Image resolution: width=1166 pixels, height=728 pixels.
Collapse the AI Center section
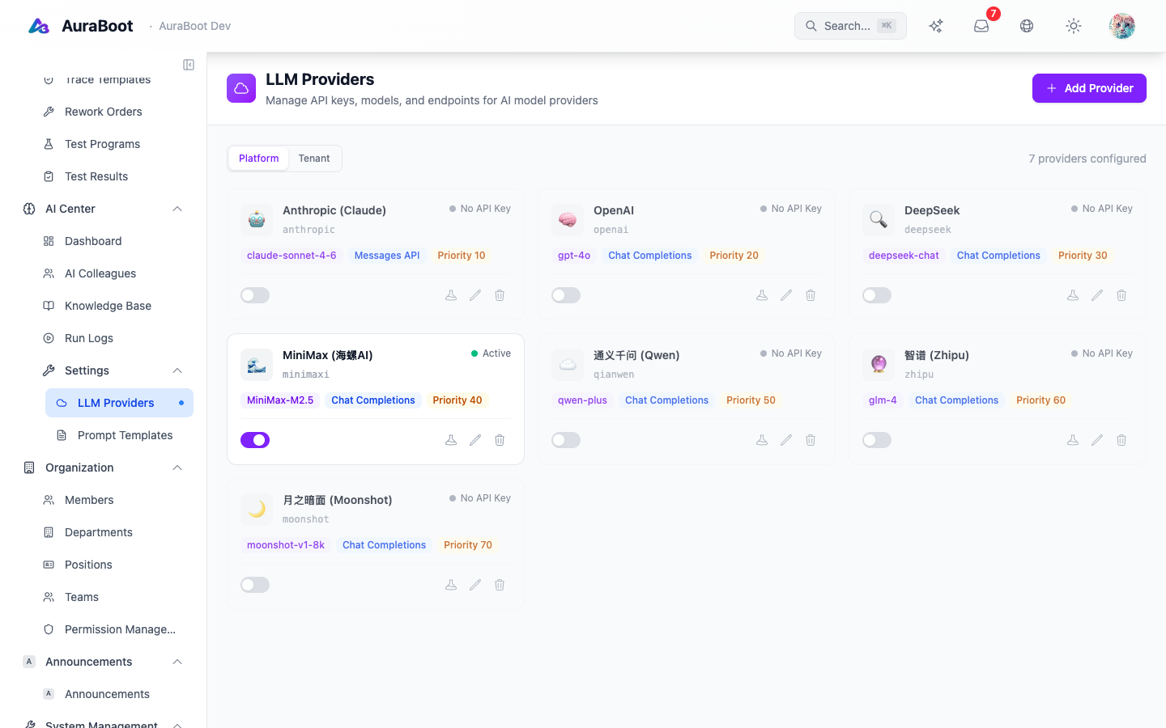(177, 209)
